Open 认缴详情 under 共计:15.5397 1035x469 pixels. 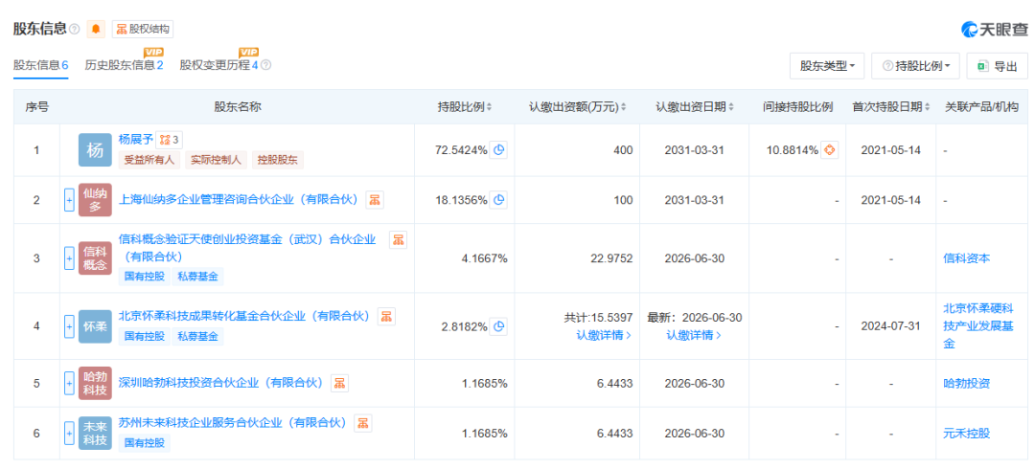pos(604,335)
